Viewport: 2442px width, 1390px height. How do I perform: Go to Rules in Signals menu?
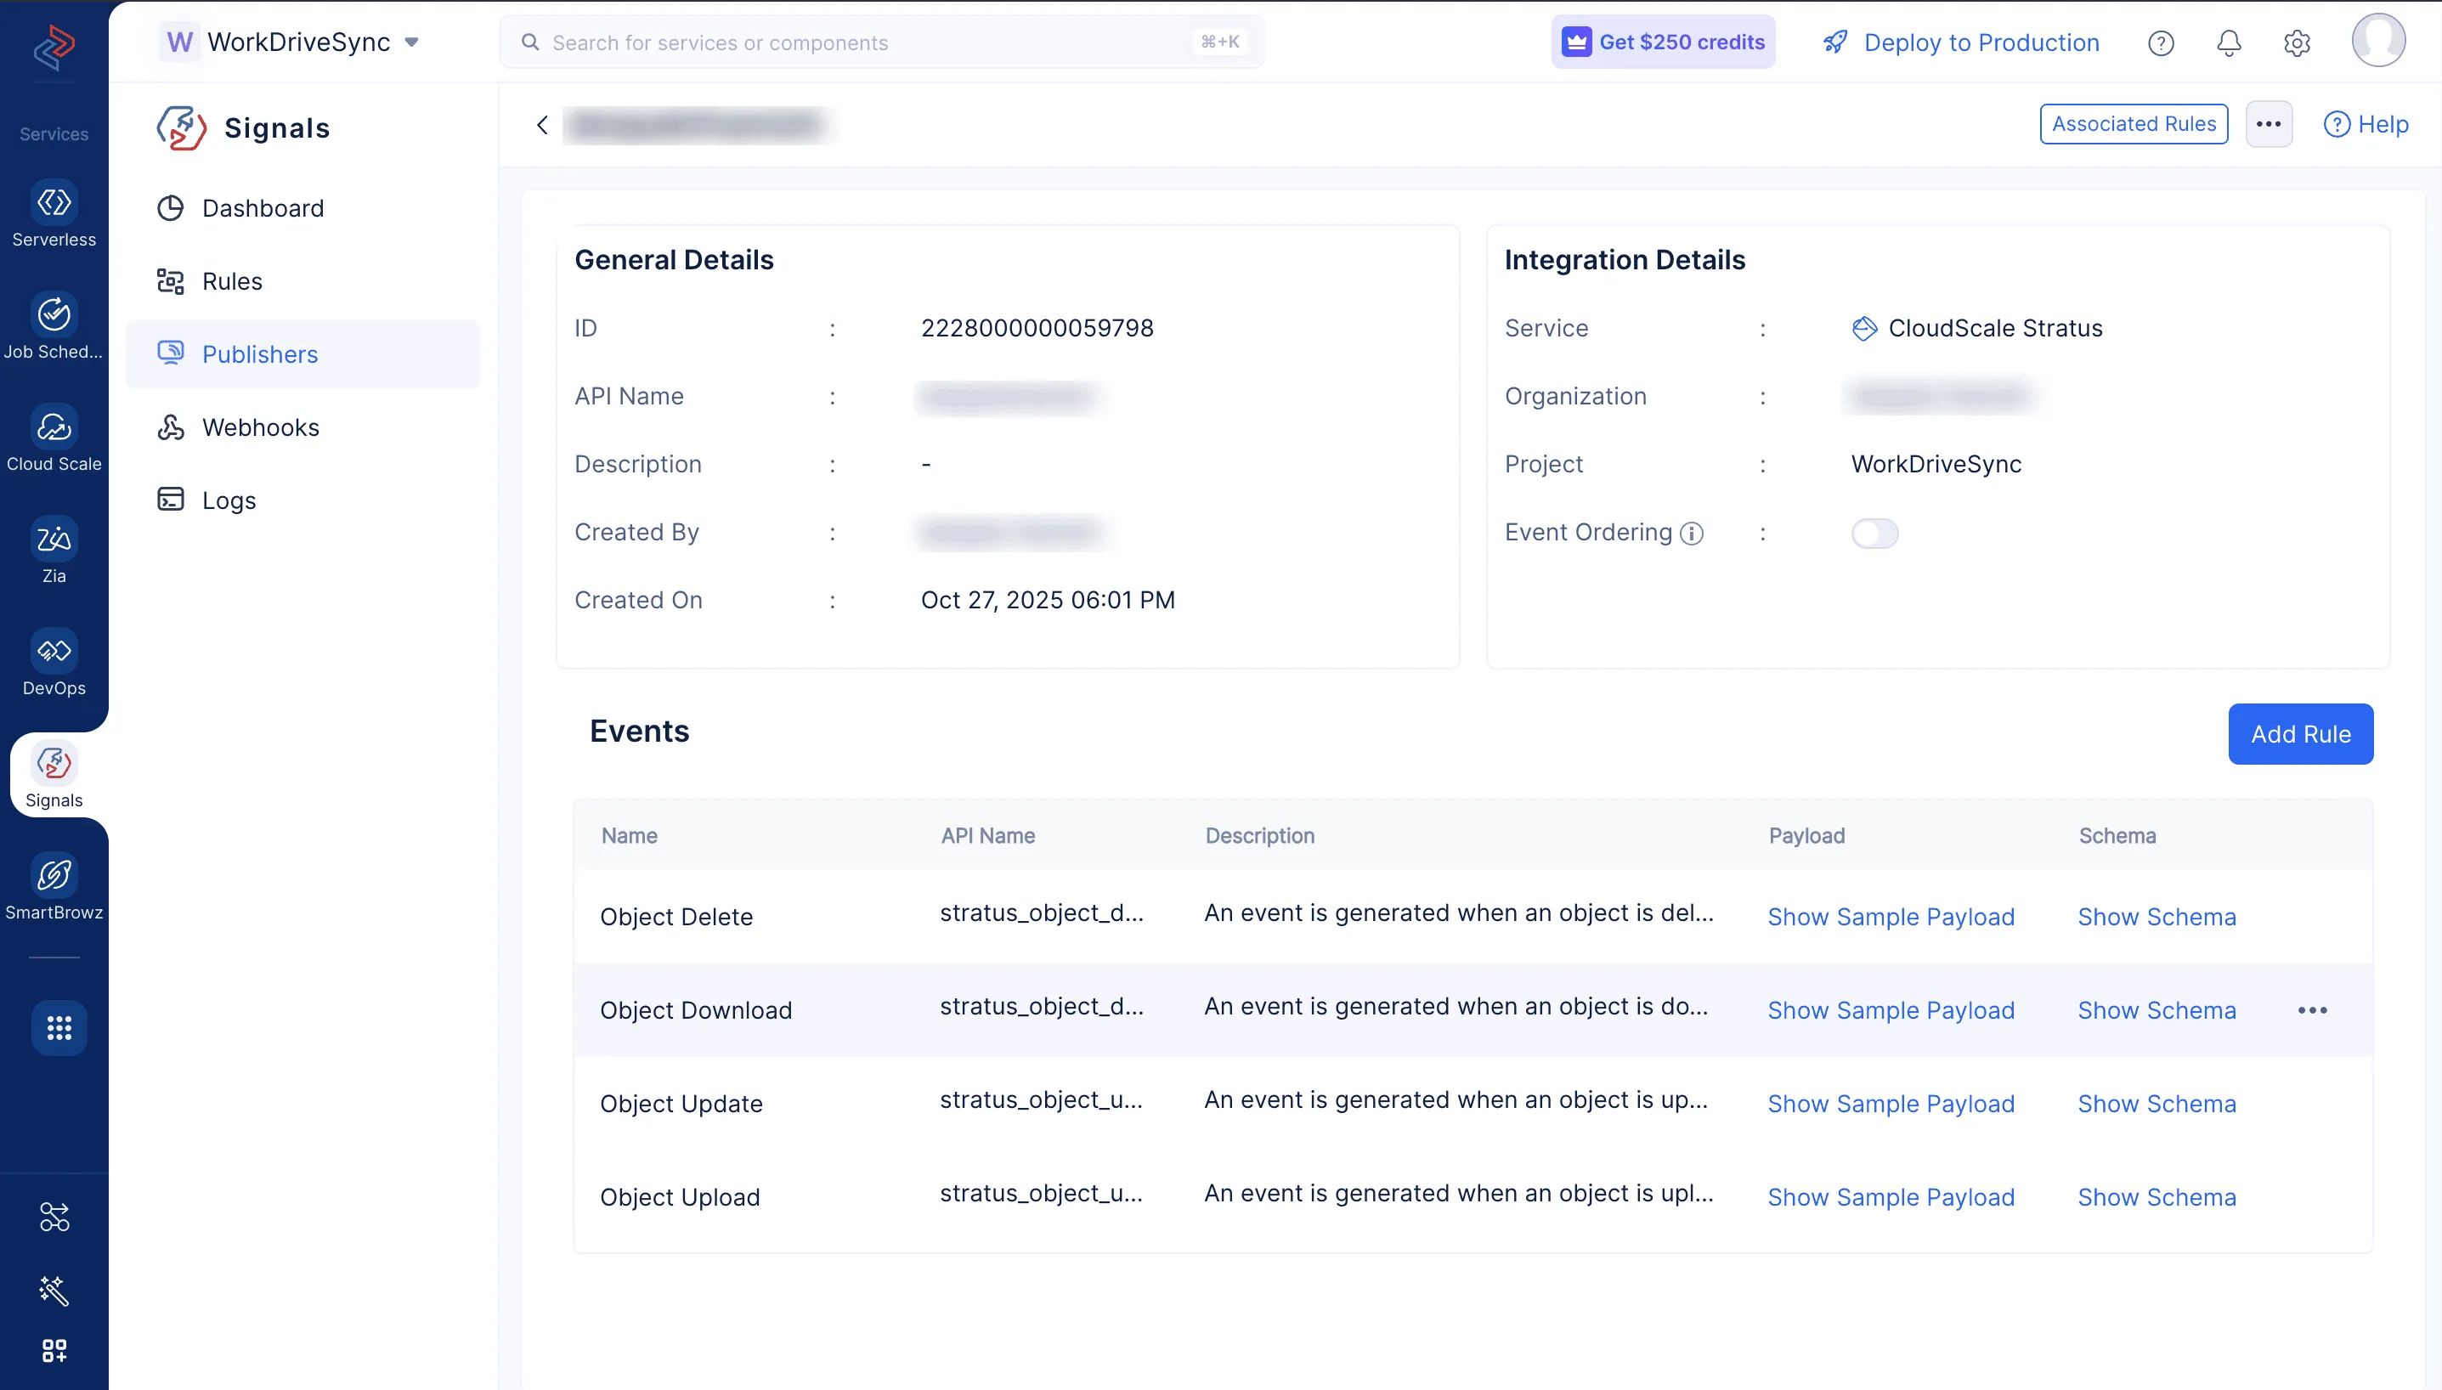[232, 281]
